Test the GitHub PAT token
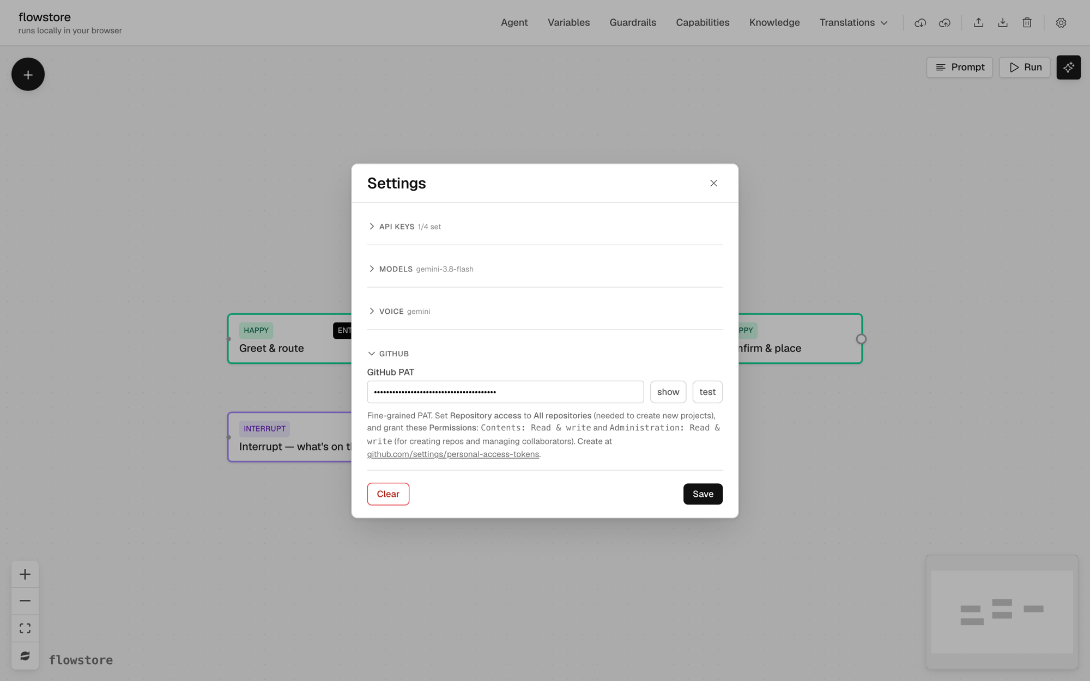This screenshot has width=1090, height=681. click(x=707, y=392)
